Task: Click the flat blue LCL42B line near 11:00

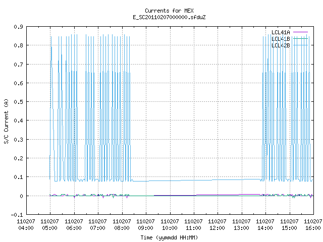Action: pyautogui.click(x=194, y=180)
